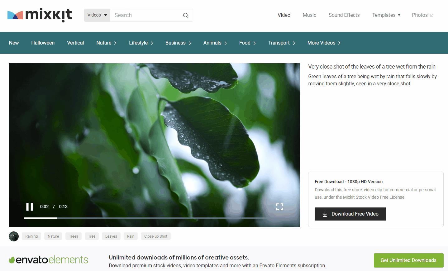Go to Sound Effects section
The width and height of the screenshot is (448, 271).
pos(344,15)
